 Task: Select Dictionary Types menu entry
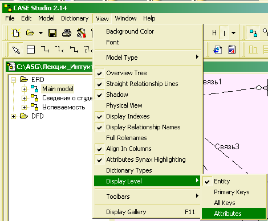148,170
